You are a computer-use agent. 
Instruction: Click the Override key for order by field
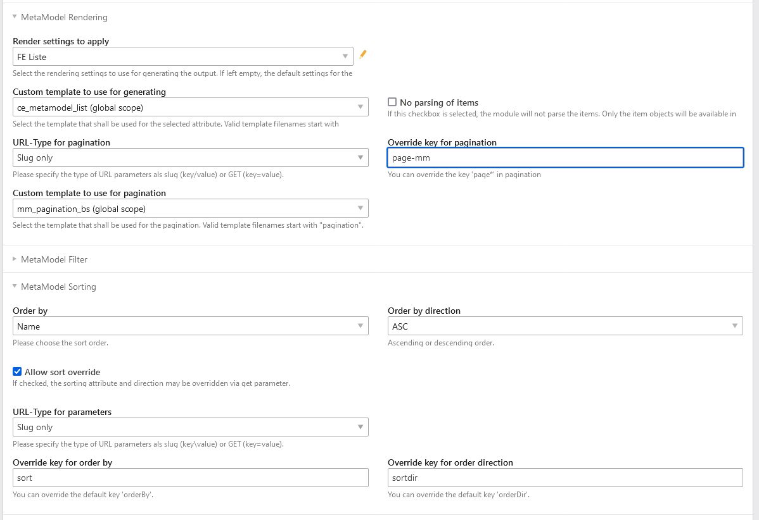pyautogui.click(x=190, y=478)
